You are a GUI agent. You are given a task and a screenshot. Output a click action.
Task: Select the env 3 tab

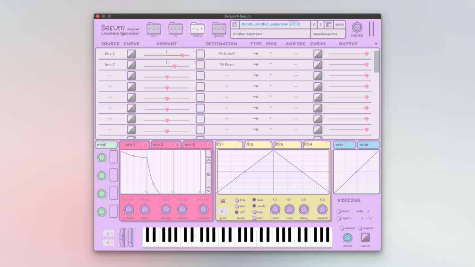click(198, 145)
